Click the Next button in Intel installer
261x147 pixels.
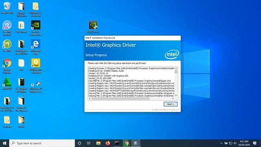(170, 104)
